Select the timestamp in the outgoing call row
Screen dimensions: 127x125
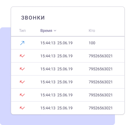pos(56,43)
